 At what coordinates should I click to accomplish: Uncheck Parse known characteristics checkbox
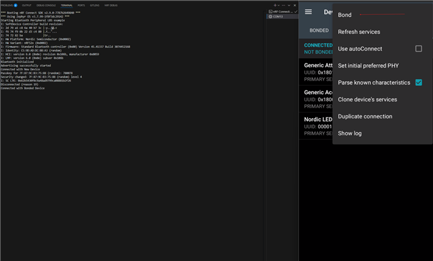click(419, 82)
